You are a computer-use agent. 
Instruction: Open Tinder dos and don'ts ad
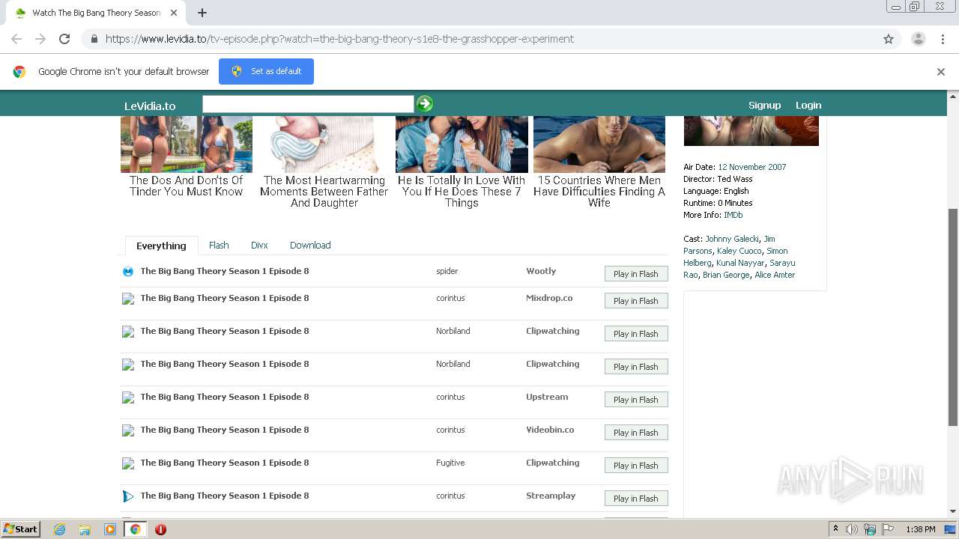click(187, 156)
